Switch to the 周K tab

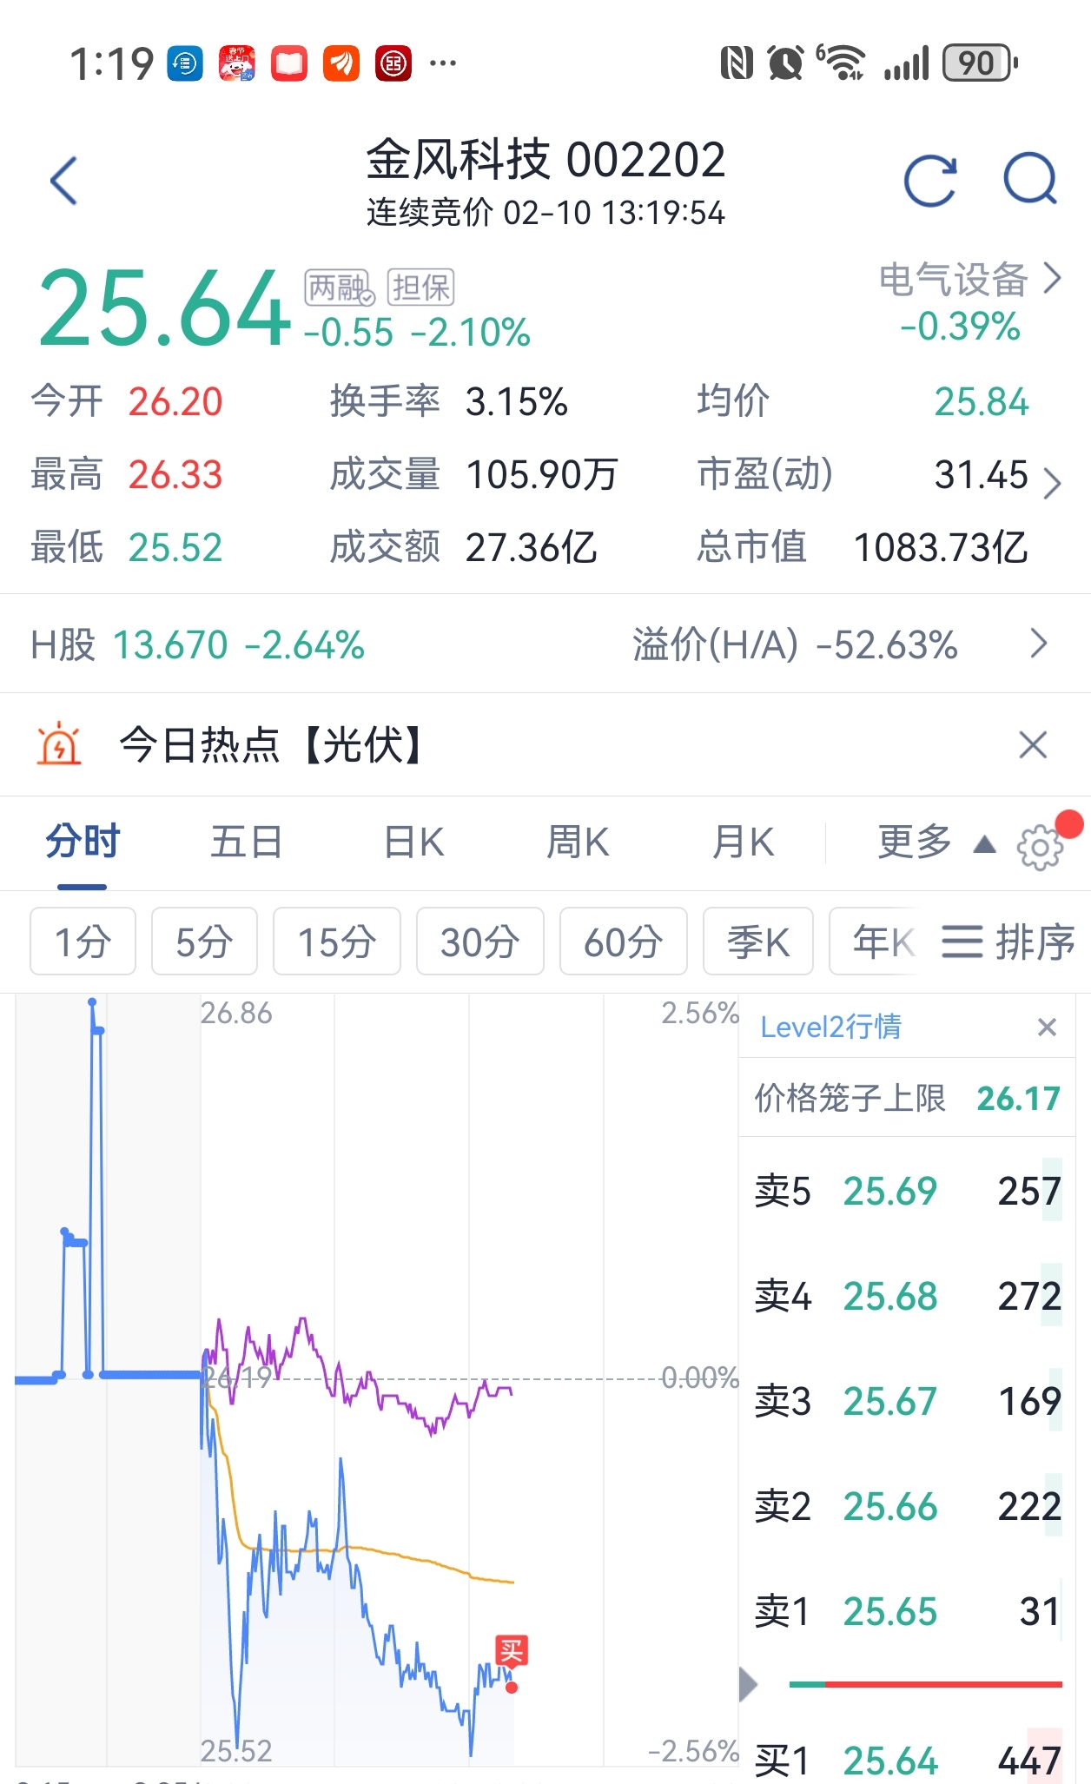click(578, 842)
